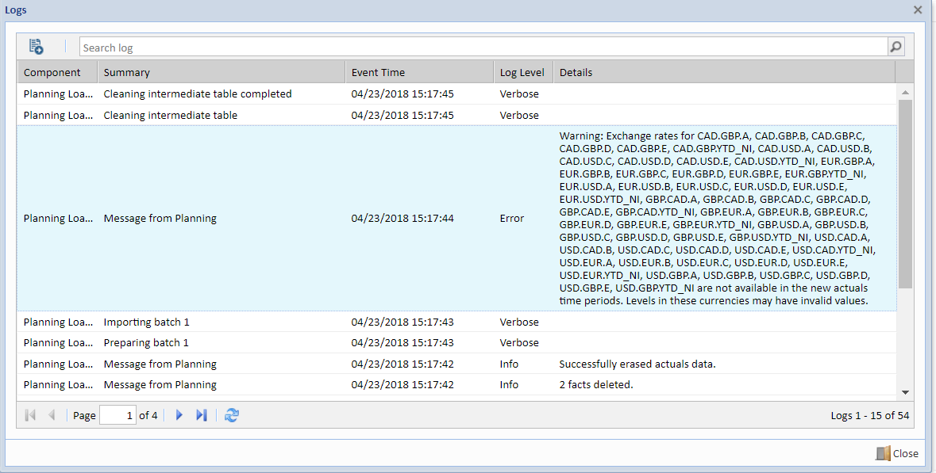The image size is (936, 473).
Task: Close the Logs dialog with X
Action: (918, 10)
